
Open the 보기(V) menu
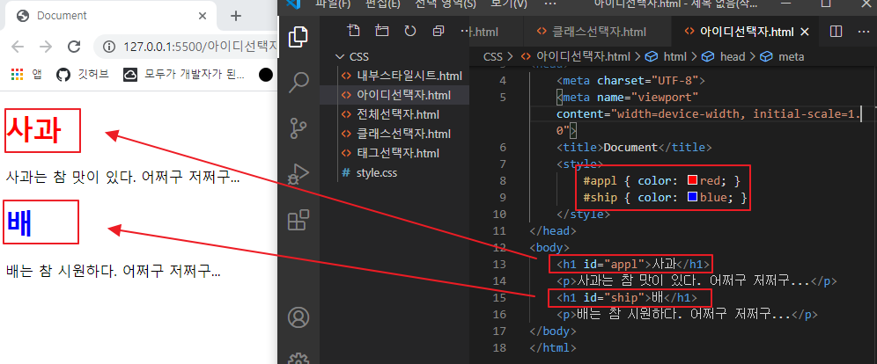[x=509, y=4]
